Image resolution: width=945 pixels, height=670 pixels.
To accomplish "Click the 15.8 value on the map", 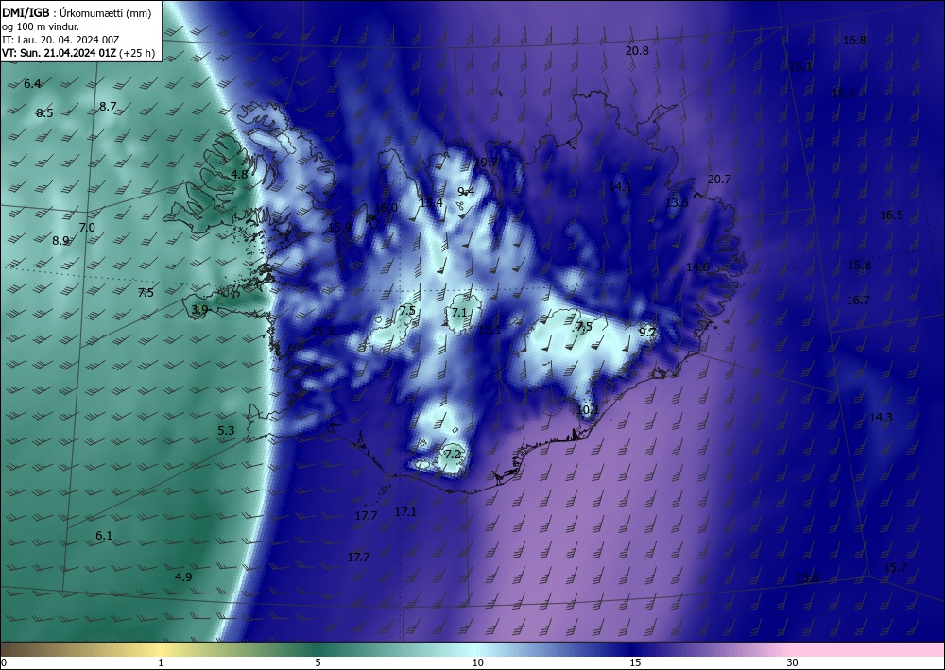I will (859, 265).
